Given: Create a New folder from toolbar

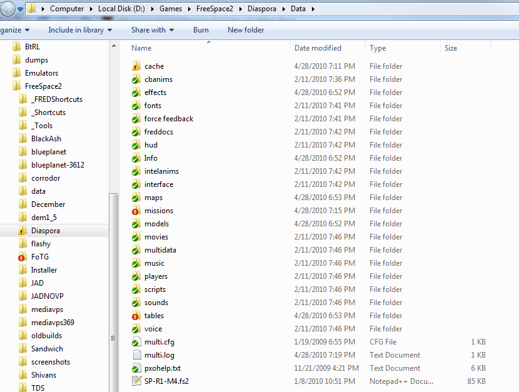Looking at the screenshot, I should click(246, 30).
